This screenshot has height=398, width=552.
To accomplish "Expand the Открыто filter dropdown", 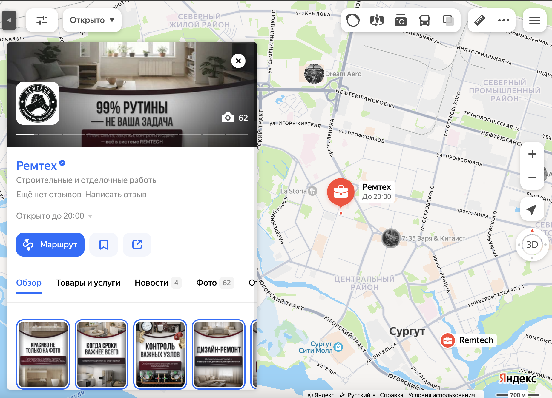I will (x=92, y=20).
